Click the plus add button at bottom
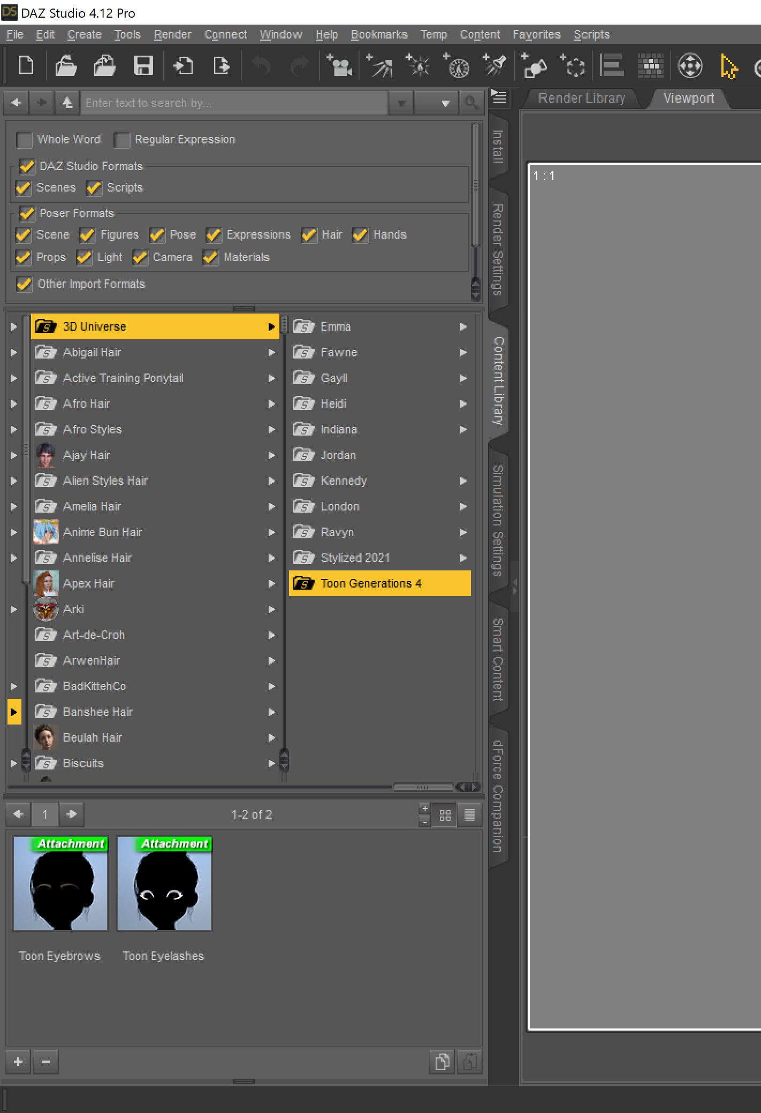Screen dimensions: 761x1113 (18, 1061)
